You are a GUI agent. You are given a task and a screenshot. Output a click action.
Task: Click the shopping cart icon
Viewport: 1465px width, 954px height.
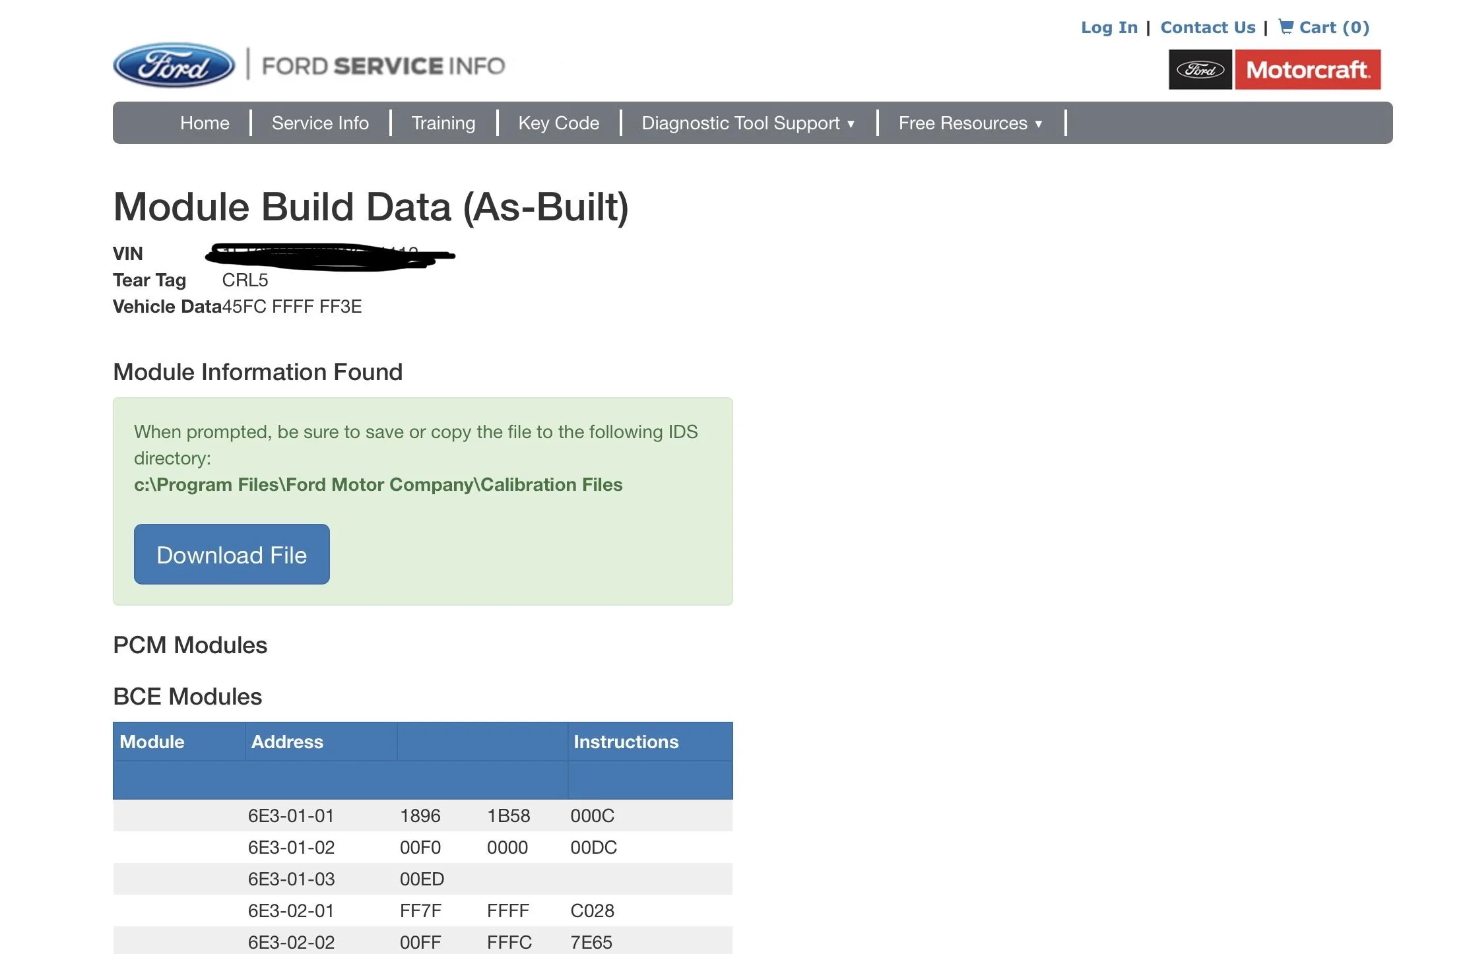1286,26
